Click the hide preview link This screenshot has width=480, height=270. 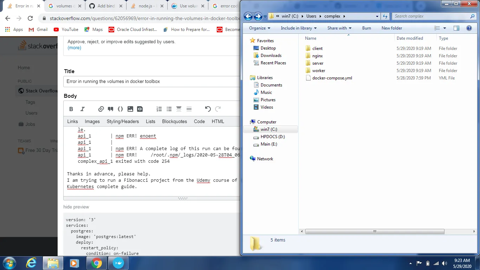pyautogui.click(x=76, y=207)
